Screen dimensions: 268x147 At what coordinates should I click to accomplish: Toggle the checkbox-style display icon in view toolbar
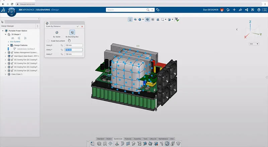153,20
